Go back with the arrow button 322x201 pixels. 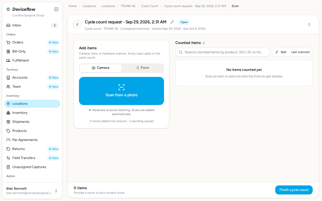[77, 24]
